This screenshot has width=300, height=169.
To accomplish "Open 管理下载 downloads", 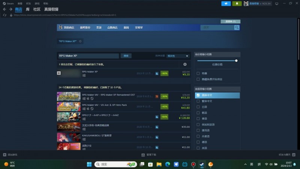I will click(148, 155).
